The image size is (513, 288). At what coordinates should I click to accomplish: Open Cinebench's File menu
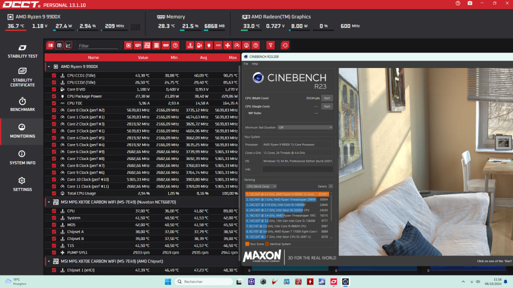246,64
